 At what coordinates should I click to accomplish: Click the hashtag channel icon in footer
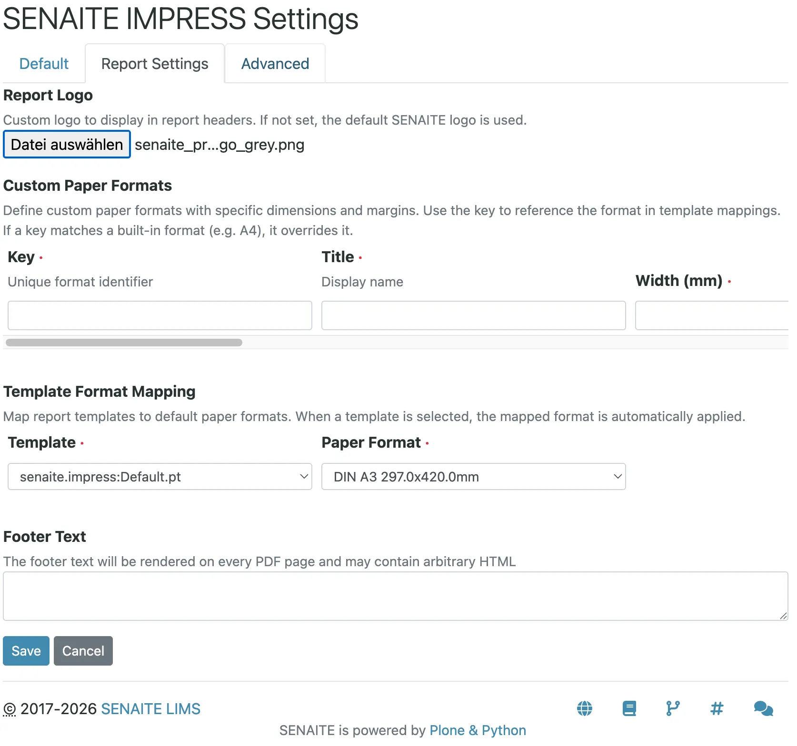(717, 708)
